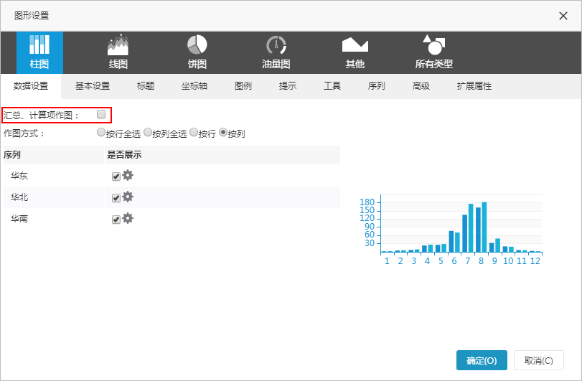Select the 柱图 bar chart type
Screen dimensions: 582x381
click(x=39, y=52)
